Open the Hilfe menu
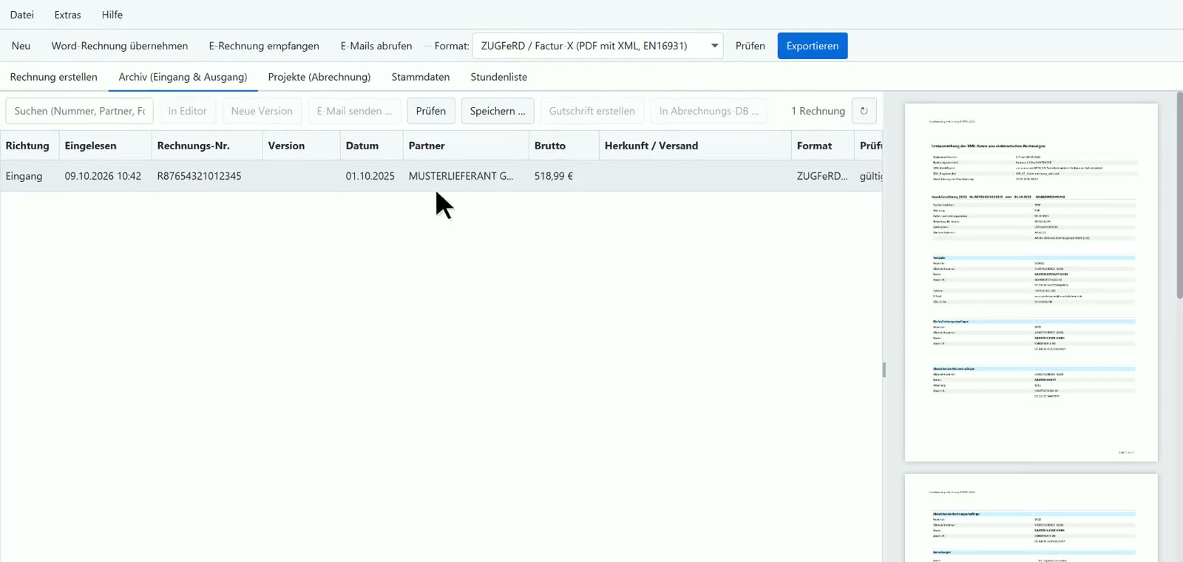This screenshot has width=1183, height=562. 112,15
